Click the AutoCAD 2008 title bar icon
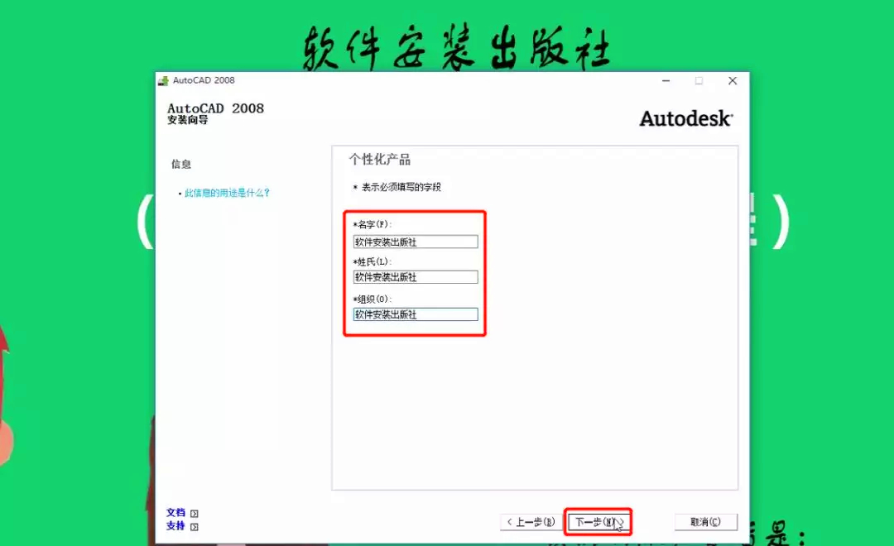This screenshot has width=894, height=546. pos(164,80)
